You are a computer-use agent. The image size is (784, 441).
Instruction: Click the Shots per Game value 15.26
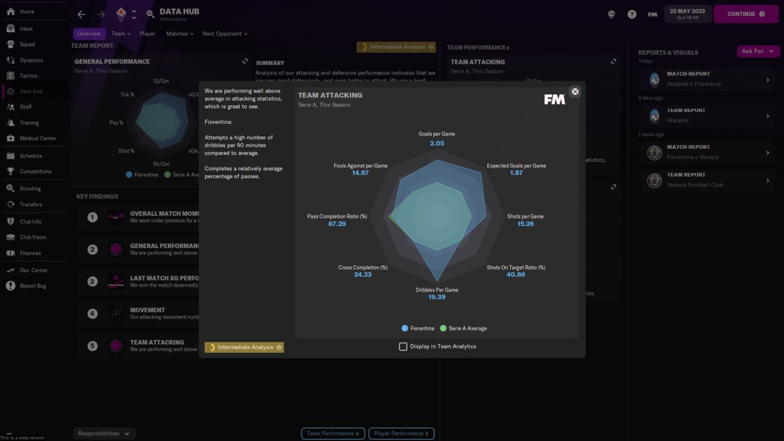(526, 224)
